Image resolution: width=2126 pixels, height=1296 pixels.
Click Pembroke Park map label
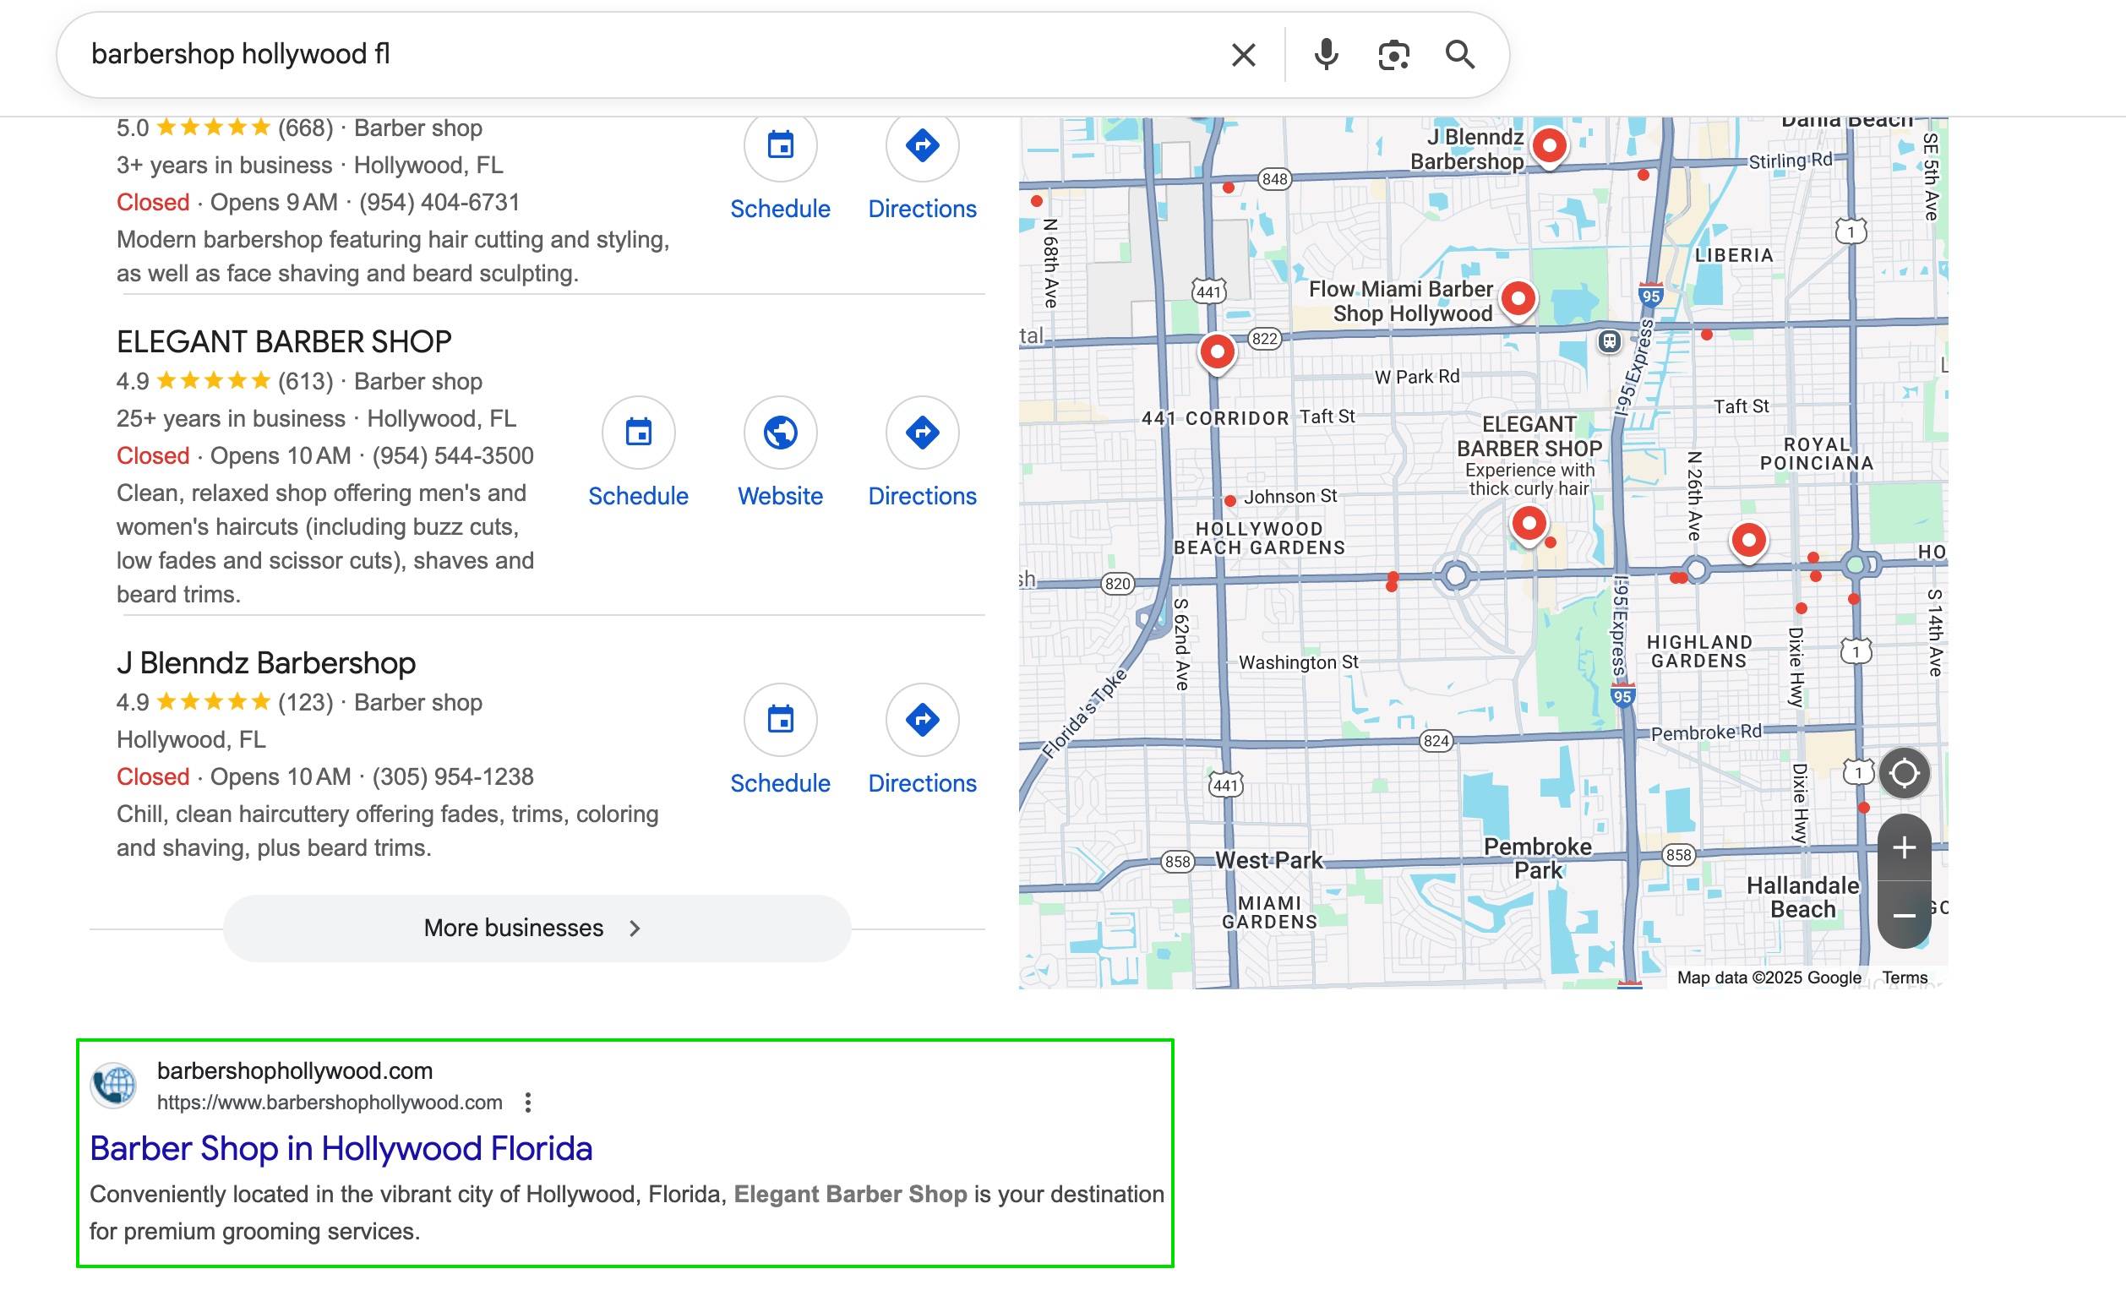point(1538,858)
